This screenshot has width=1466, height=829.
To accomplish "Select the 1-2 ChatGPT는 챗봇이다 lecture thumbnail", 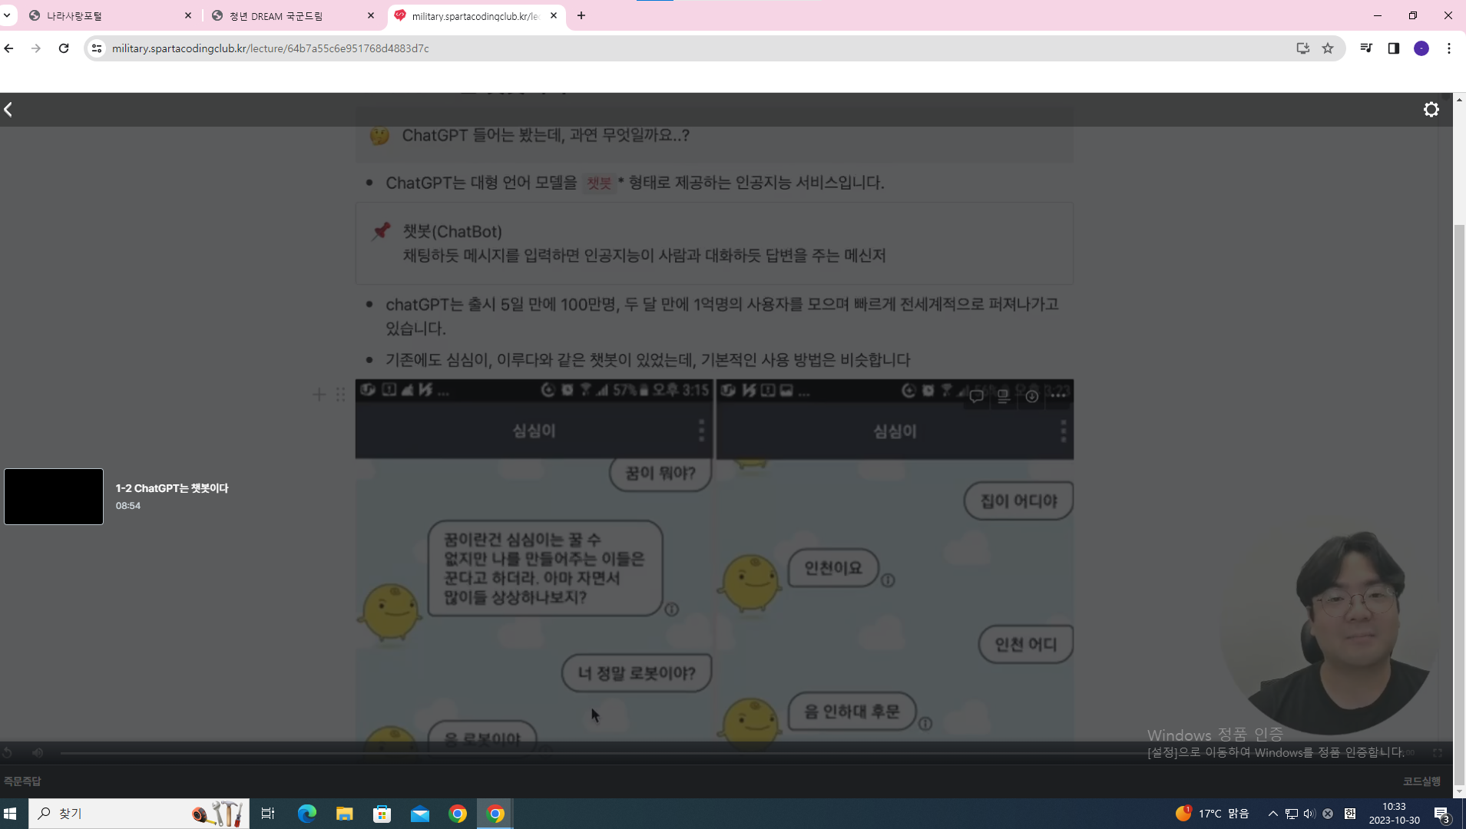I will tap(54, 497).
